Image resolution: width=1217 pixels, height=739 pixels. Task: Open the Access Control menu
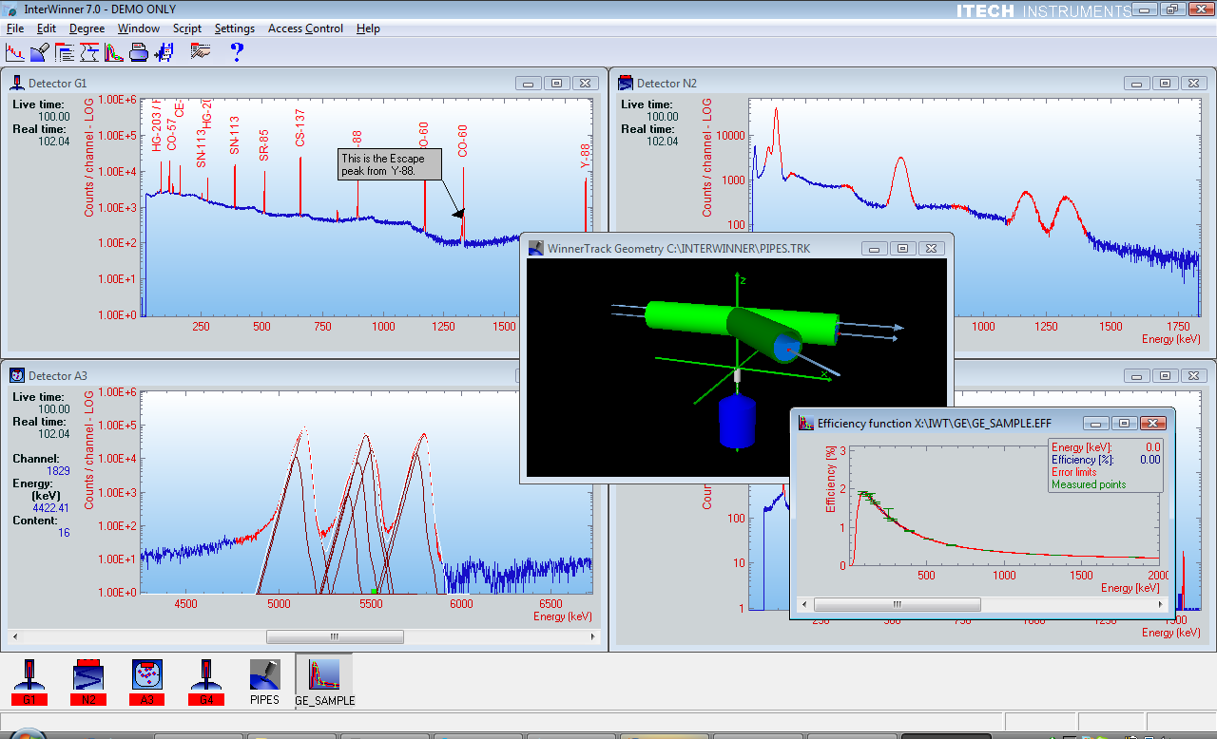click(x=305, y=28)
